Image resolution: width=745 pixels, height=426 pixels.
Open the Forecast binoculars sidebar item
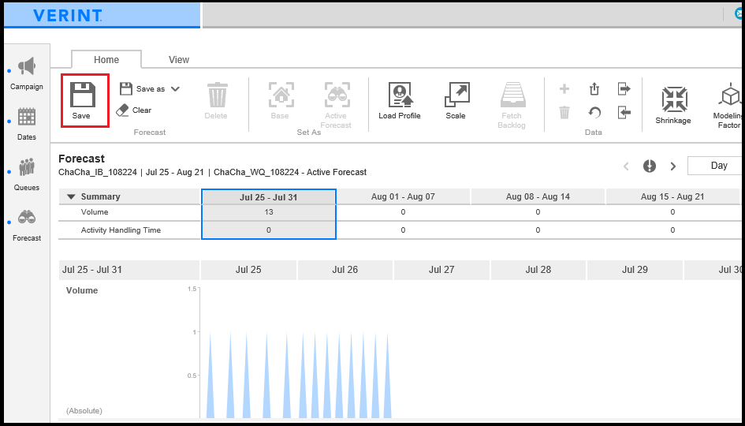point(27,226)
